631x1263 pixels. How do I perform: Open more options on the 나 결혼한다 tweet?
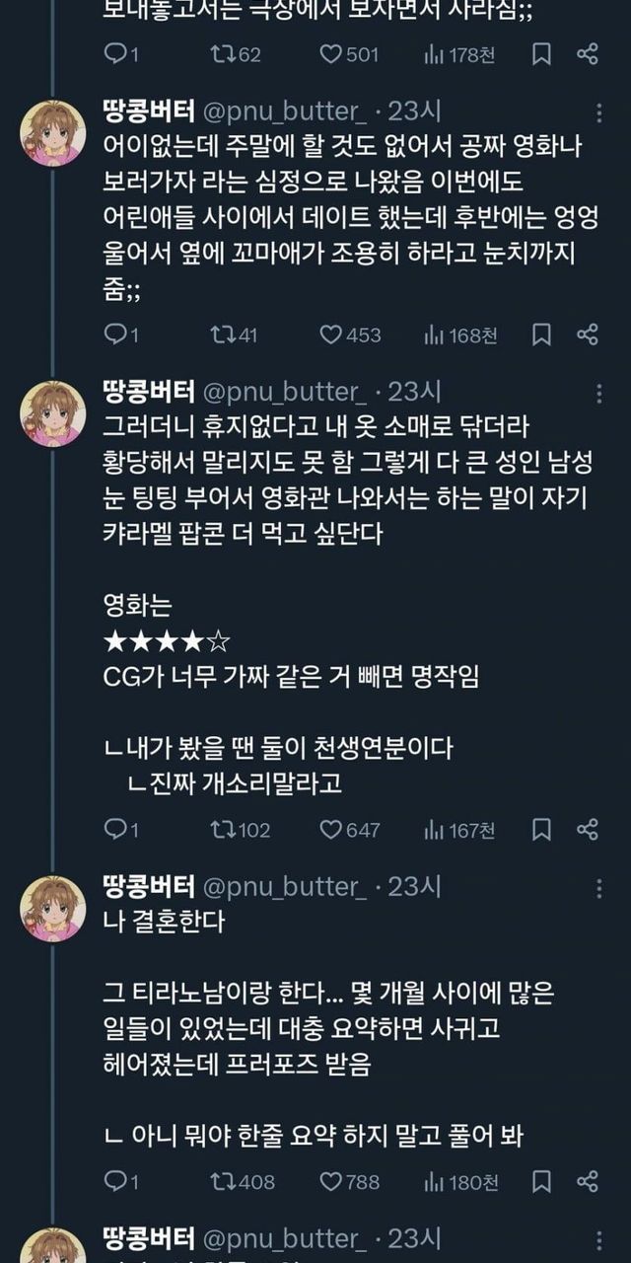(598, 887)
